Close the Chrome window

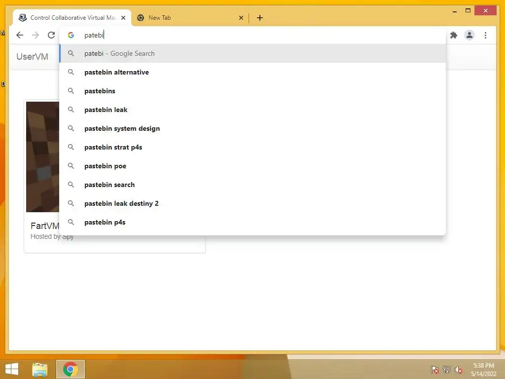tap(486, 11)
